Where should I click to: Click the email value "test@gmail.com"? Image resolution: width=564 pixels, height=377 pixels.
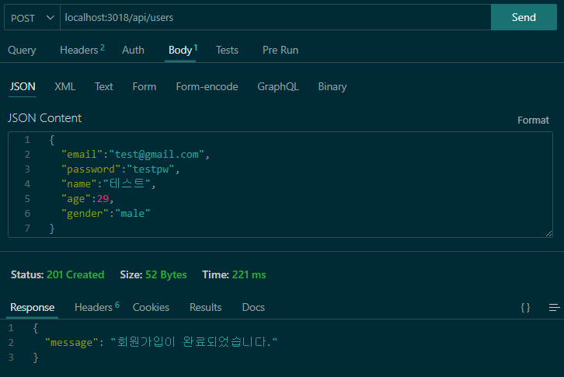[x=157, y=154]
